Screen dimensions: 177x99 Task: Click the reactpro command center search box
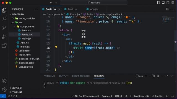[x=94, y=2]
